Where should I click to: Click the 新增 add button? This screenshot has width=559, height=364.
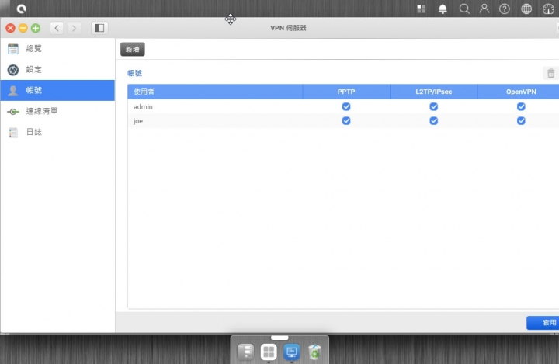pos(133,49)
